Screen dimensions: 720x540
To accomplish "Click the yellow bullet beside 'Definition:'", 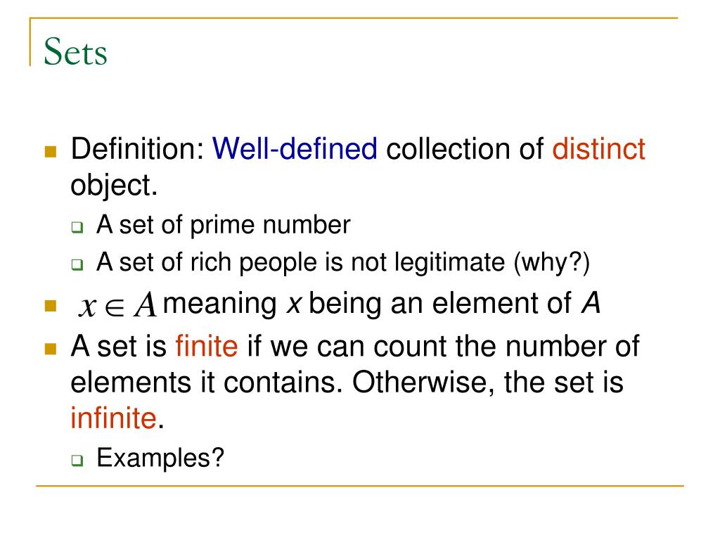I will pos(51,152).
